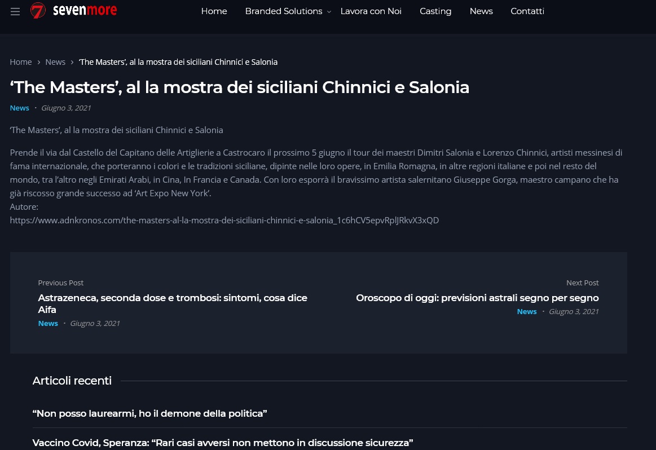
Task: Go to the Home menu item
Action: coord(214,11)
